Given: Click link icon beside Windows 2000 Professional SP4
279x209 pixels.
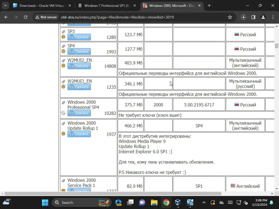Looking at the screenshot, I should tap(63, 102).
